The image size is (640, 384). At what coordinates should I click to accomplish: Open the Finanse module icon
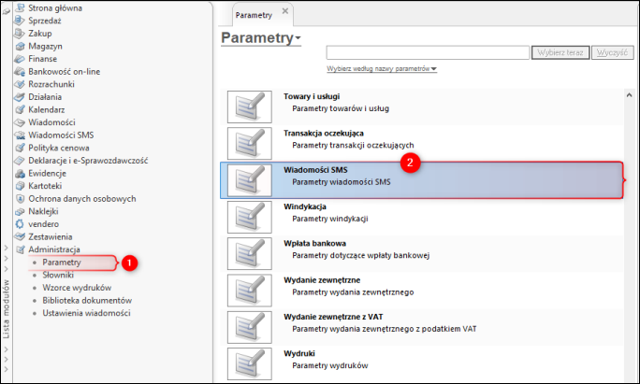coord(19,58)
